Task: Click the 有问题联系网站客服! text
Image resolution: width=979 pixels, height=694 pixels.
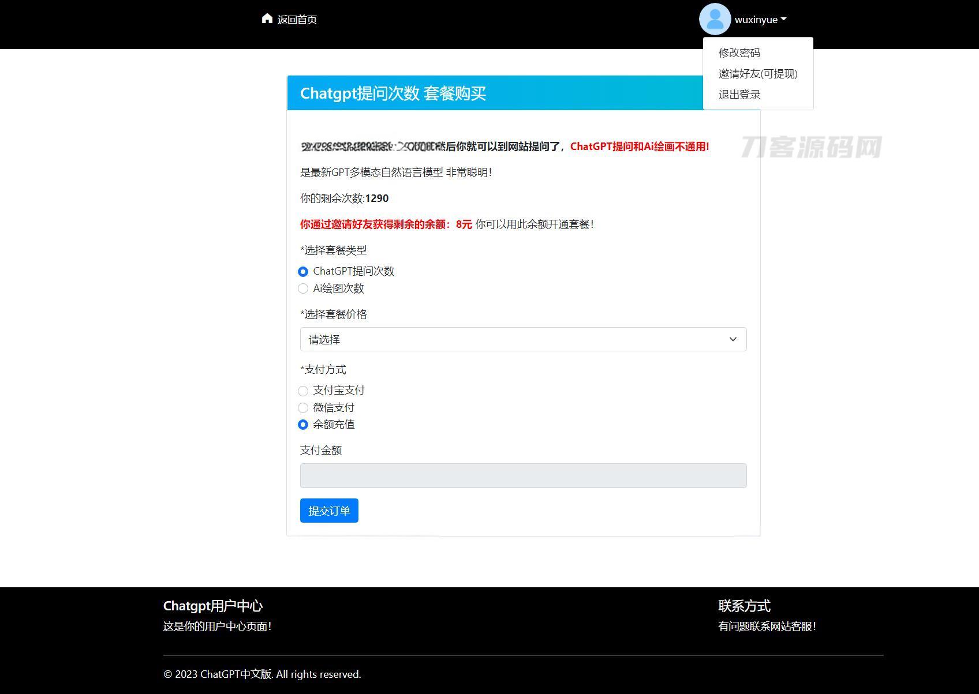Action: tap(767, 627)
